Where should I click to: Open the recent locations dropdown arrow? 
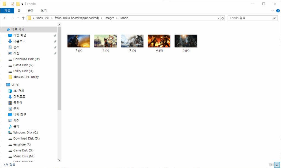point(18,18)
